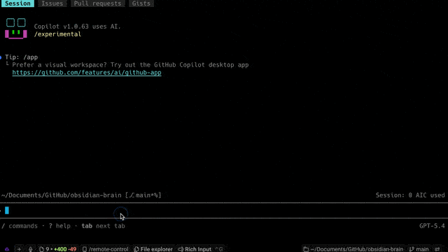Open the Issues tab
448x252 pixels.
(52, 3)
